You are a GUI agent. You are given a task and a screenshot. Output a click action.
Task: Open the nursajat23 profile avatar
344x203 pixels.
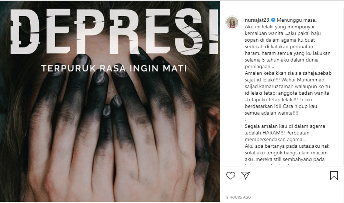[232, 22]
